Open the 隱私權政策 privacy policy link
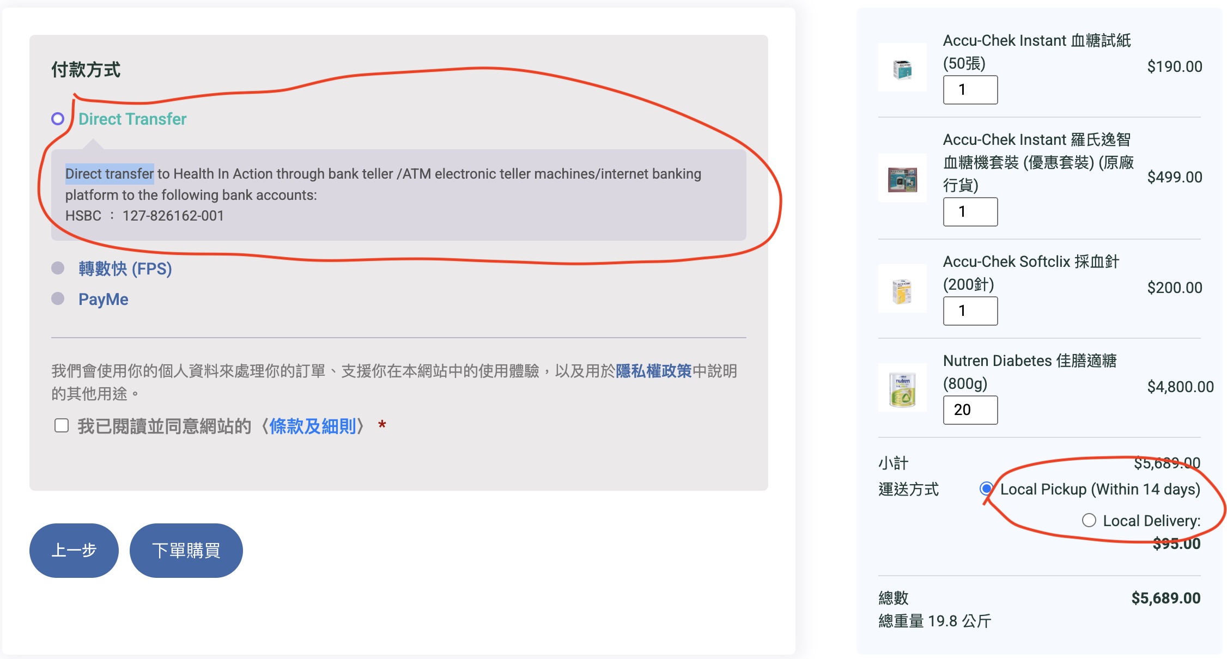The height and width of the screenshot is (659, 1227). click(653, 371)
